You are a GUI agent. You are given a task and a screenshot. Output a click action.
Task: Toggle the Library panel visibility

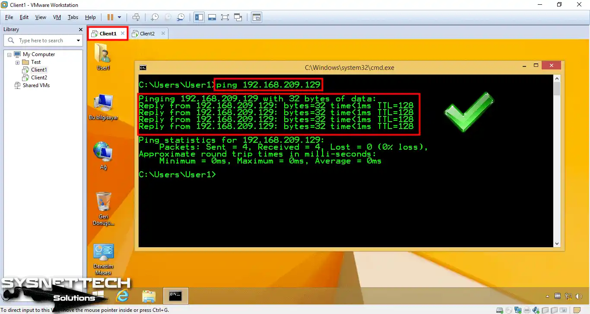pos(199,17)
